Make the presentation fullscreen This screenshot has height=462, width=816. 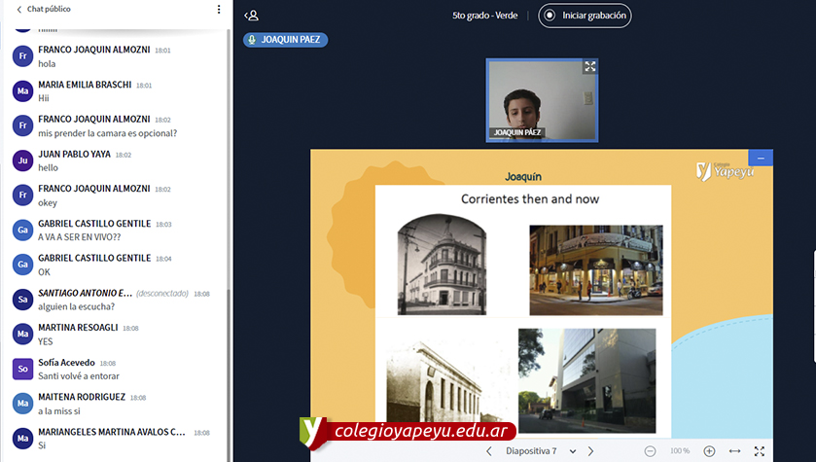pos(760,451)
